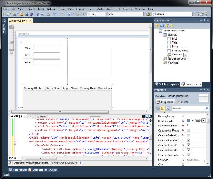The image size is (213, 179).
Task: Click the Undo arrow icon
Action: click(54, 14)
